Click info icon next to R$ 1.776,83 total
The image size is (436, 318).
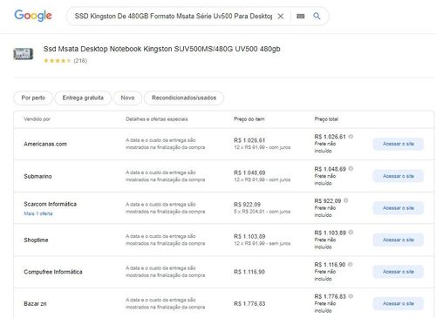[x=351, y=296]
